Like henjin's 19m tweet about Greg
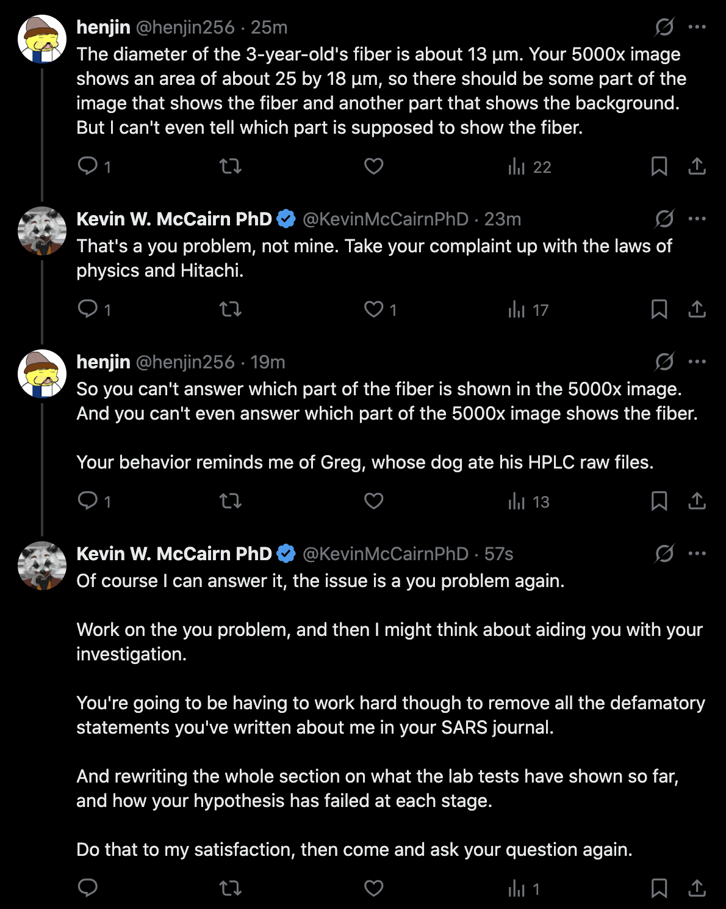Image resolution: width=726 pixels, height=909 pixels. pyautogui.click(x=373, y=502)
